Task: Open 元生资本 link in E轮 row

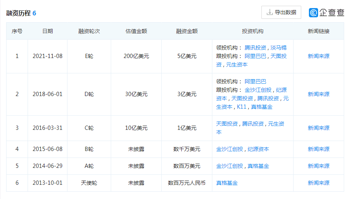Action: pyautogui.click(x=236, y=65)
